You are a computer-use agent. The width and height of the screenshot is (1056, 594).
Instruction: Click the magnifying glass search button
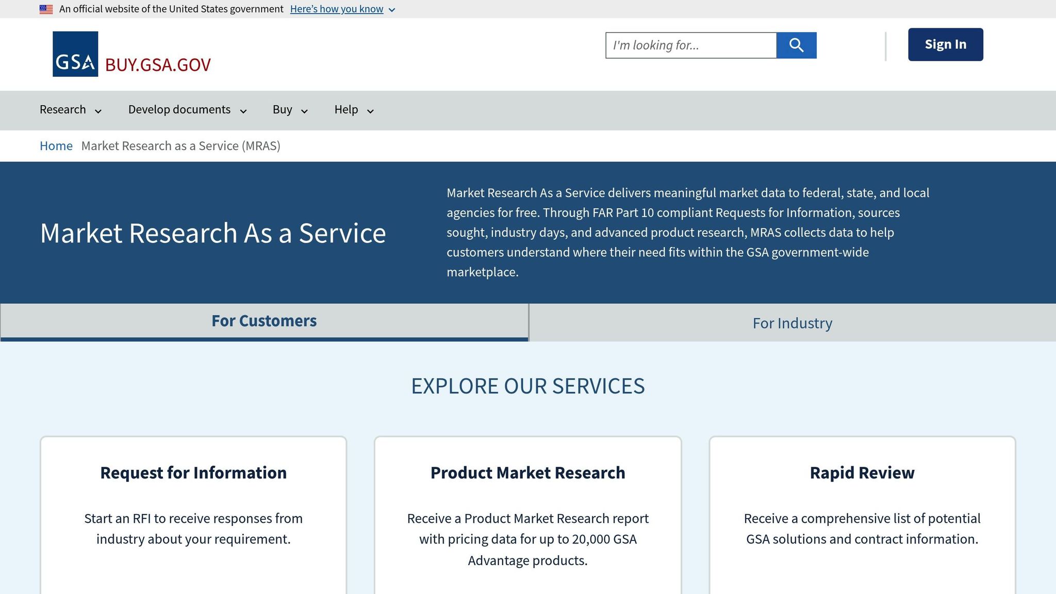pyautogui.click(x=796, y=45)
